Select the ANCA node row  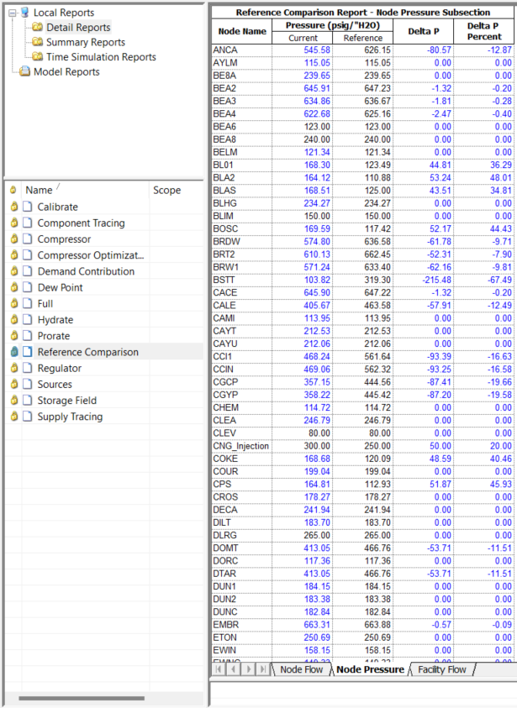(363, 50)
